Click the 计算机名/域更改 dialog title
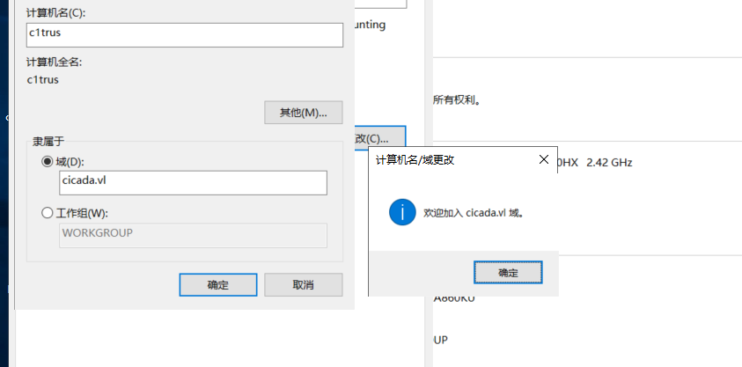Viewport: 742px width, 367px height. tap(415, 160)
